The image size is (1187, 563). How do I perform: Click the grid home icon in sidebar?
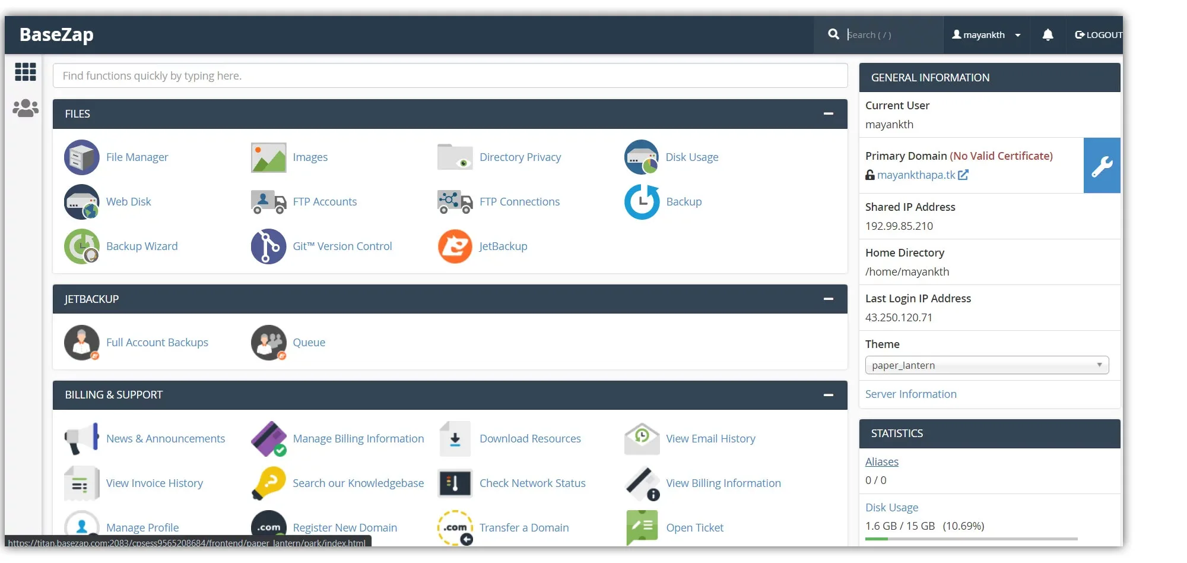(26, 72)
